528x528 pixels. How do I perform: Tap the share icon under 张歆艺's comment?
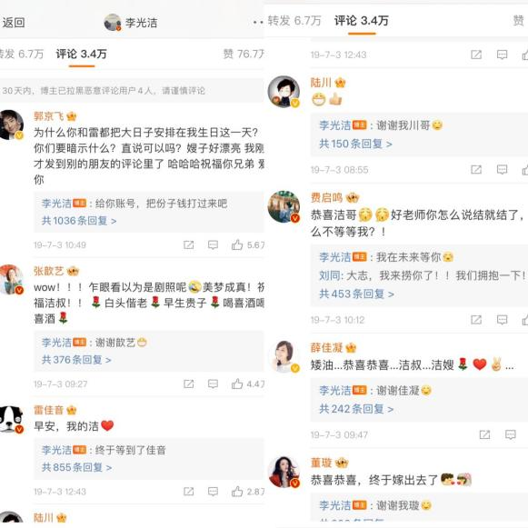coord(189,384)
